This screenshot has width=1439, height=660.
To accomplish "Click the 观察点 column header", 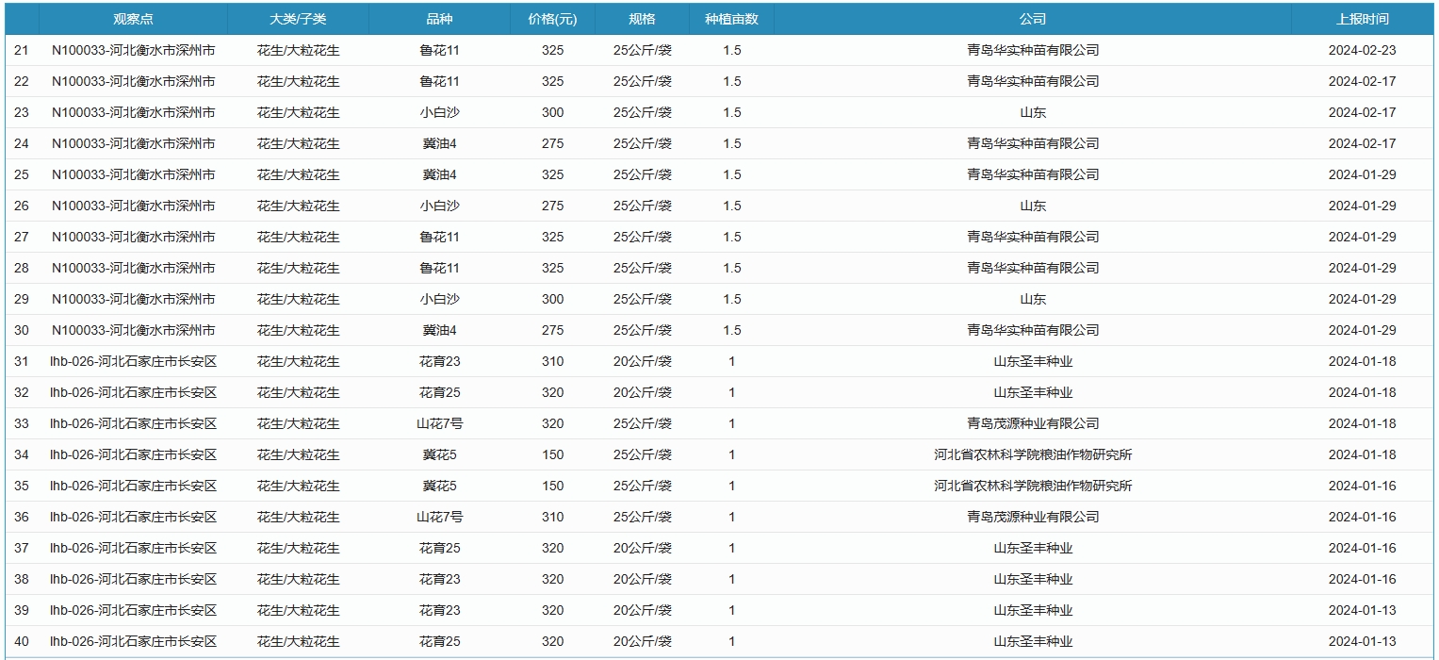I will pyautogui.click(x=133, y=19).
